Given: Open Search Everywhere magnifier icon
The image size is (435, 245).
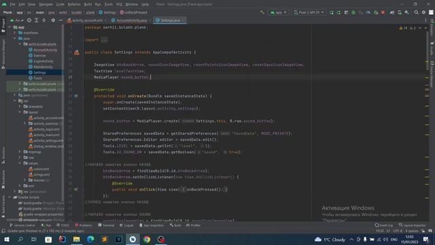Looking at the screenshot, I should click(416, 12).
